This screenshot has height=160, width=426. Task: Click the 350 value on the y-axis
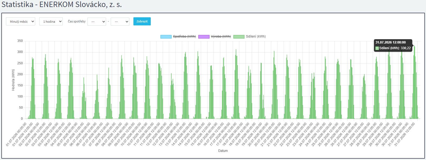(20, 41)
